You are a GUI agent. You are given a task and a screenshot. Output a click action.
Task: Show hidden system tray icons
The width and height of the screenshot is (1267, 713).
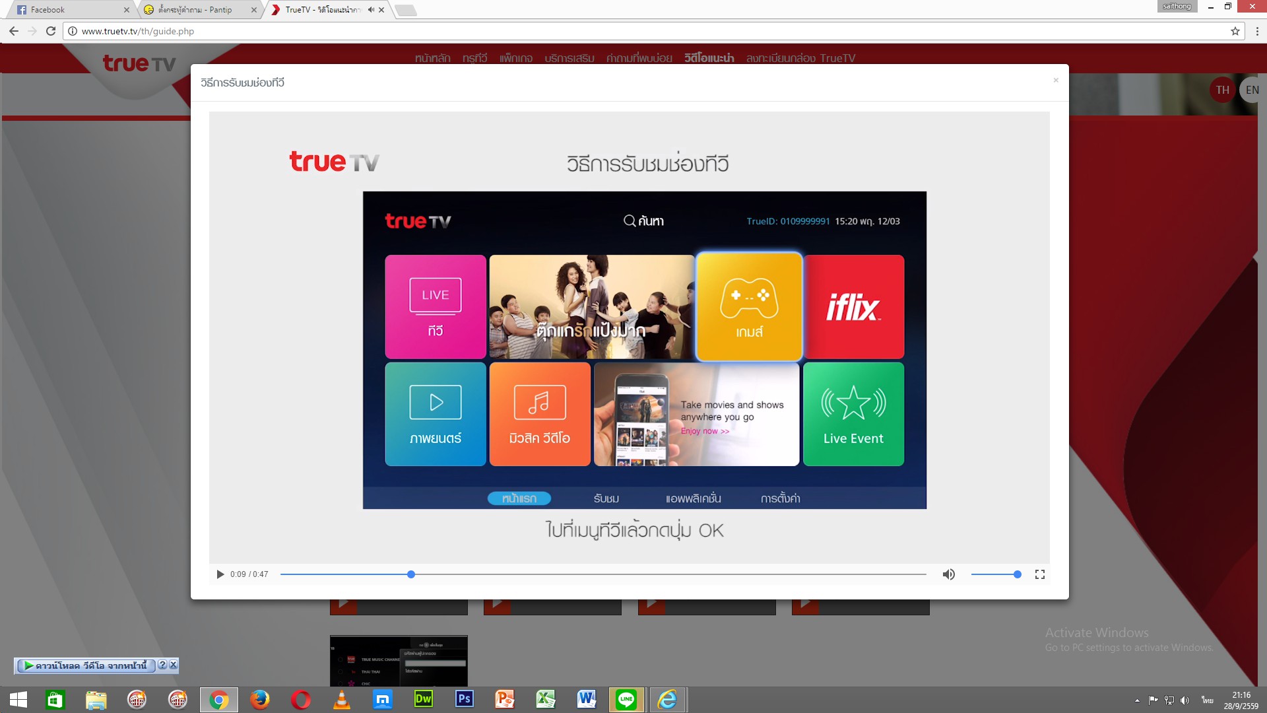(1137, 700)
